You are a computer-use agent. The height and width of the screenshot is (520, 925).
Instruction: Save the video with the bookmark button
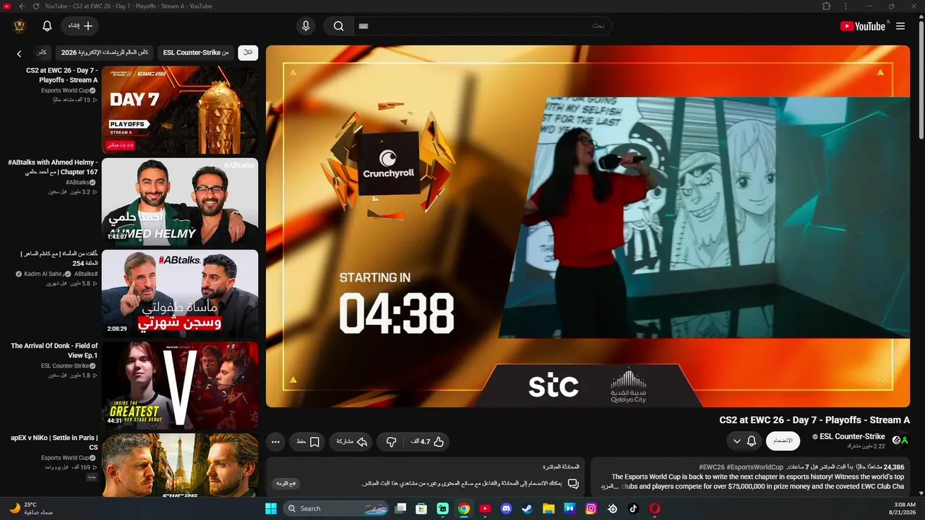pyautogui.click(x=308, y=441)
